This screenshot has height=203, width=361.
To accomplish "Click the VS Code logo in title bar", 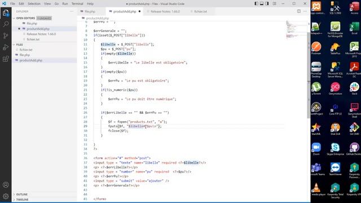I will pos(4,4).
